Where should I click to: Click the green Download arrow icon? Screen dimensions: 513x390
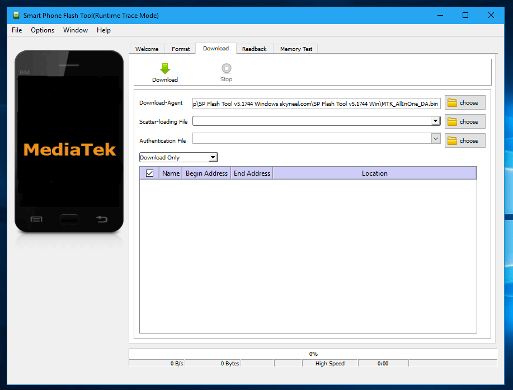pyautogui.click(x=165, y=69)
